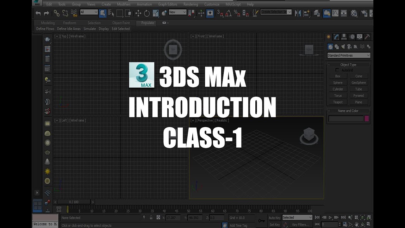Open the Key Filters dialog button
Image resolution: width=405 pixels, height=228 pixels.
coord(300,225)
